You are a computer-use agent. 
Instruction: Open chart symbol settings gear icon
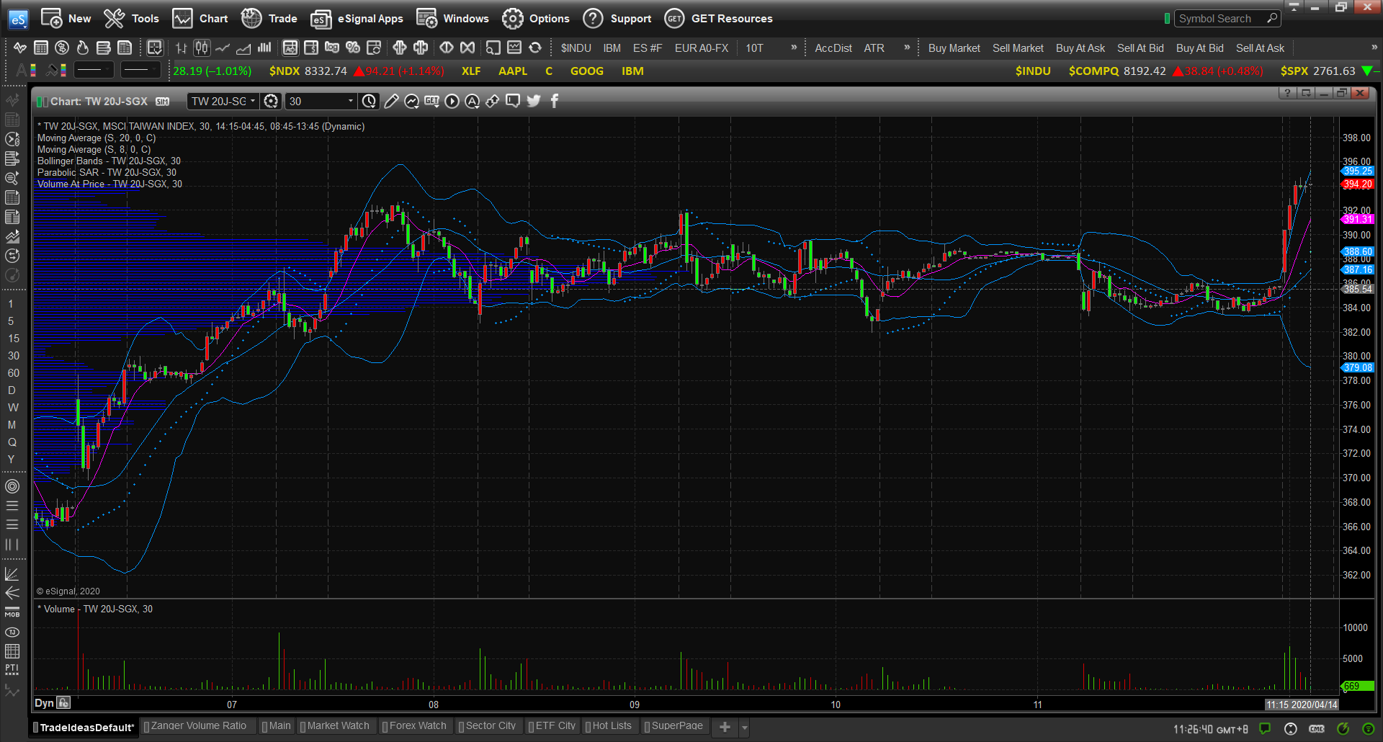271,101
